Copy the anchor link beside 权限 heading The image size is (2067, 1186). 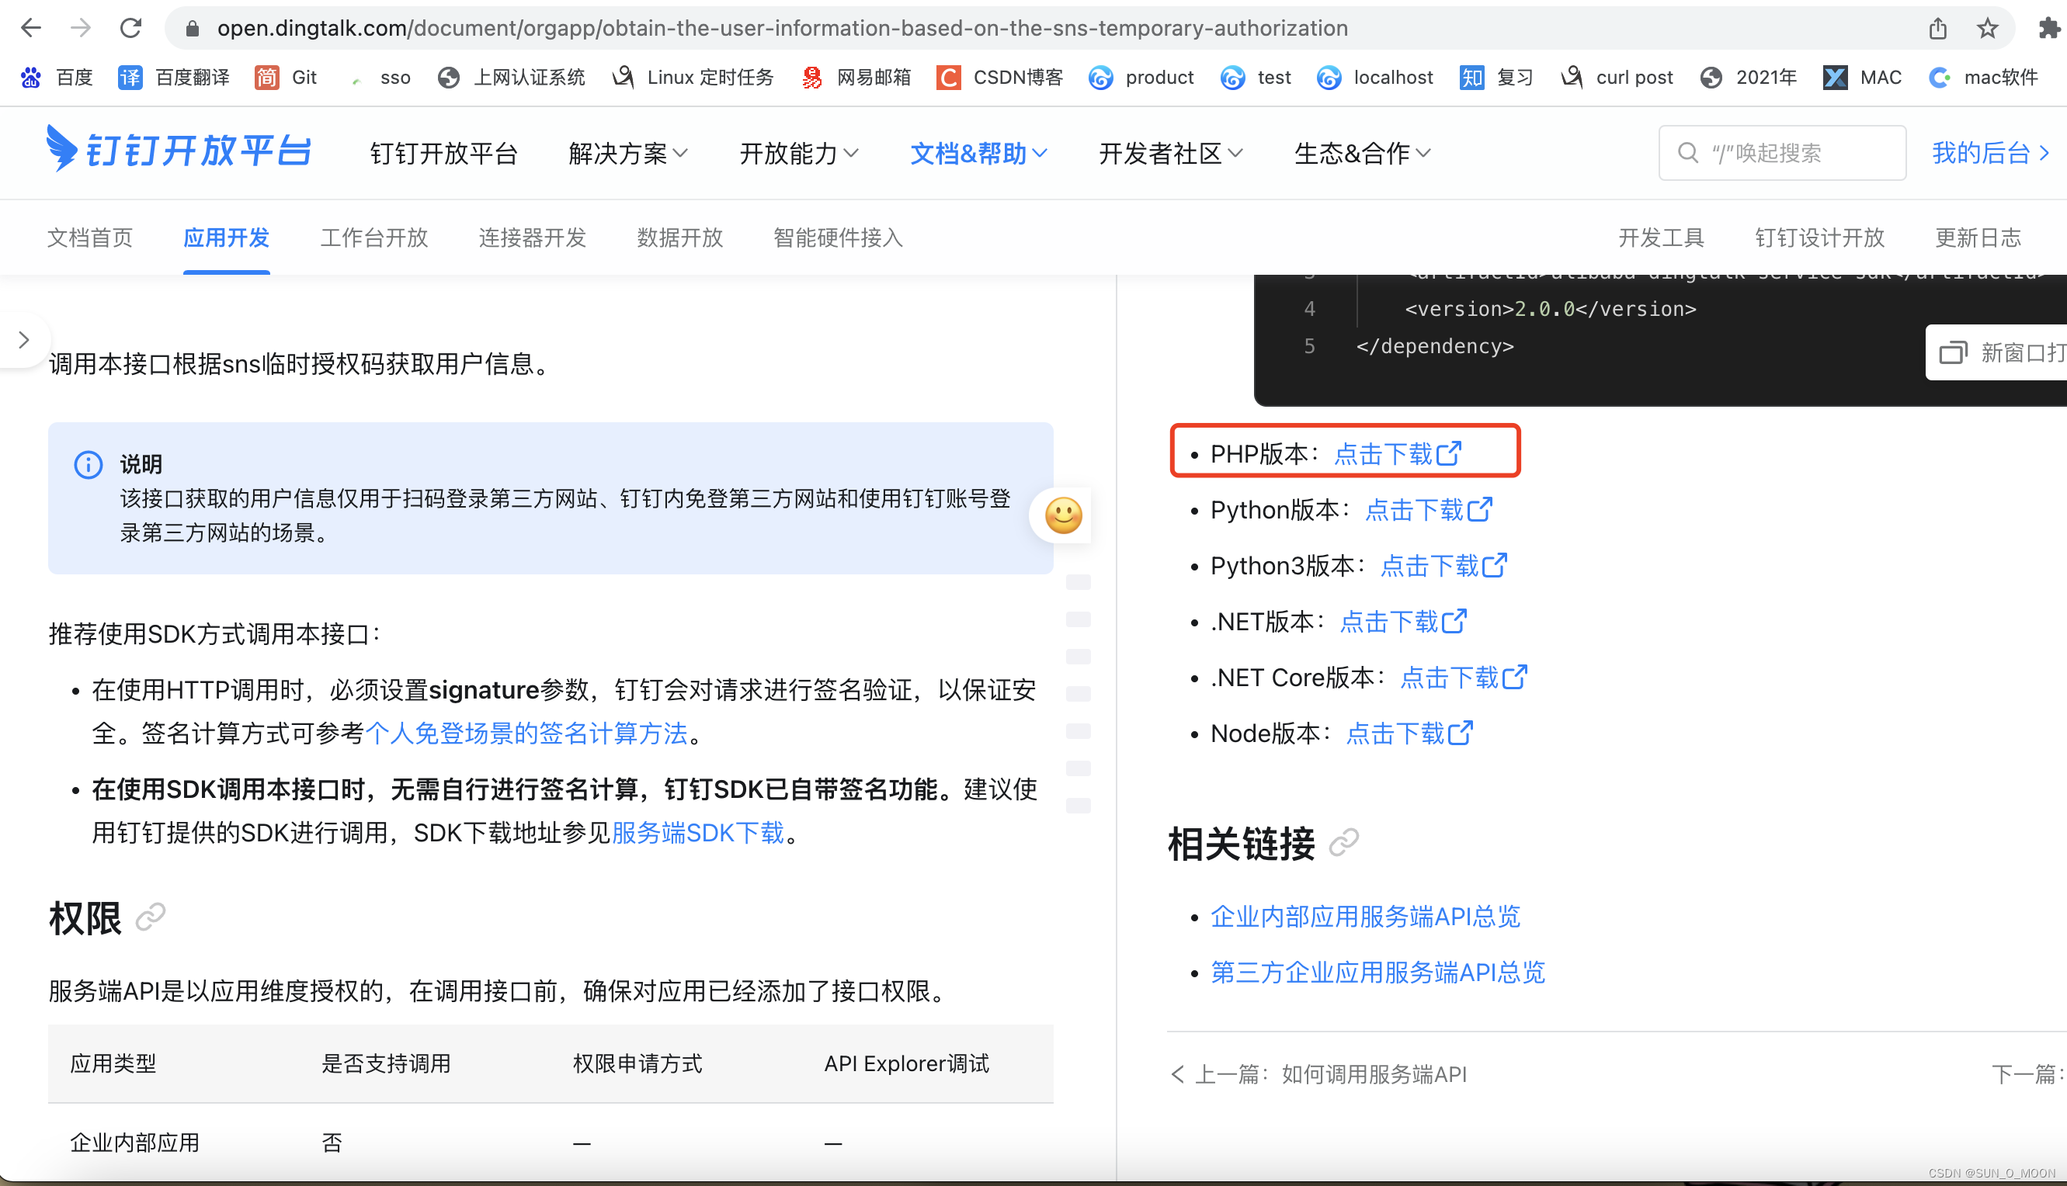150,917
